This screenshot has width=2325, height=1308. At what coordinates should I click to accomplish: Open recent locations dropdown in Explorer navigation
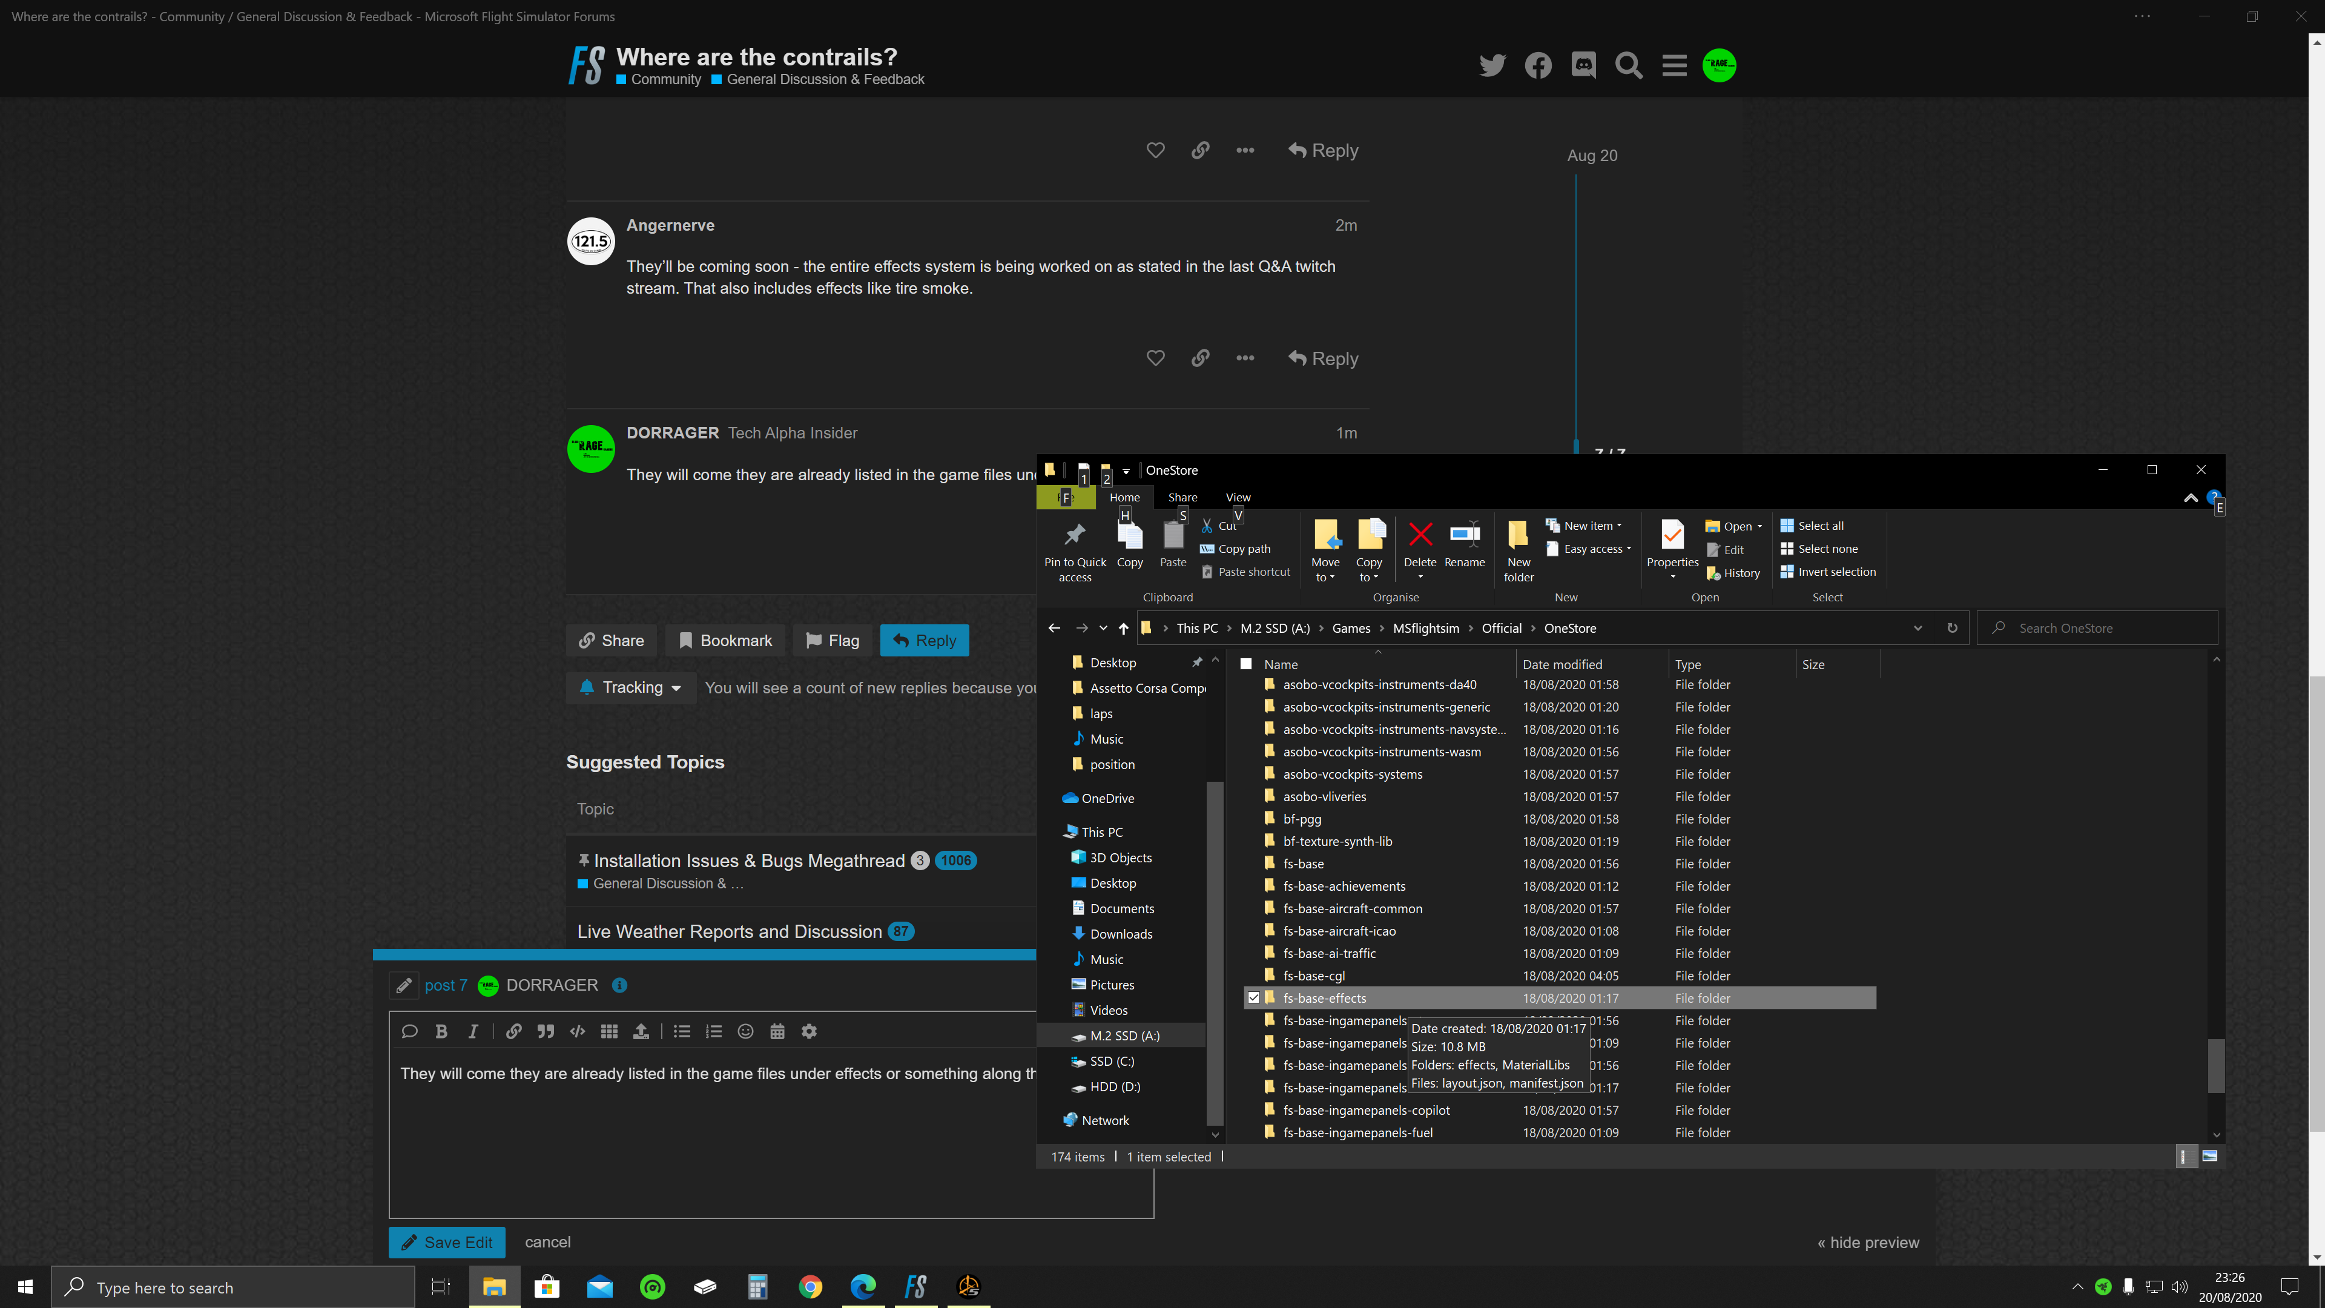pos(1103,629)
